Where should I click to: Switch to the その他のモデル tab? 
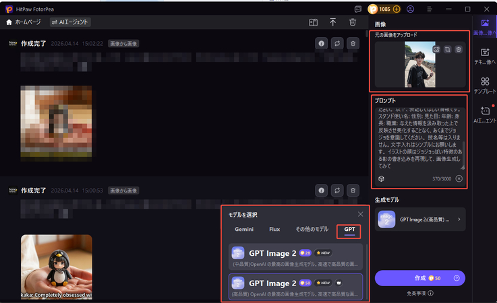pos(312,229)
